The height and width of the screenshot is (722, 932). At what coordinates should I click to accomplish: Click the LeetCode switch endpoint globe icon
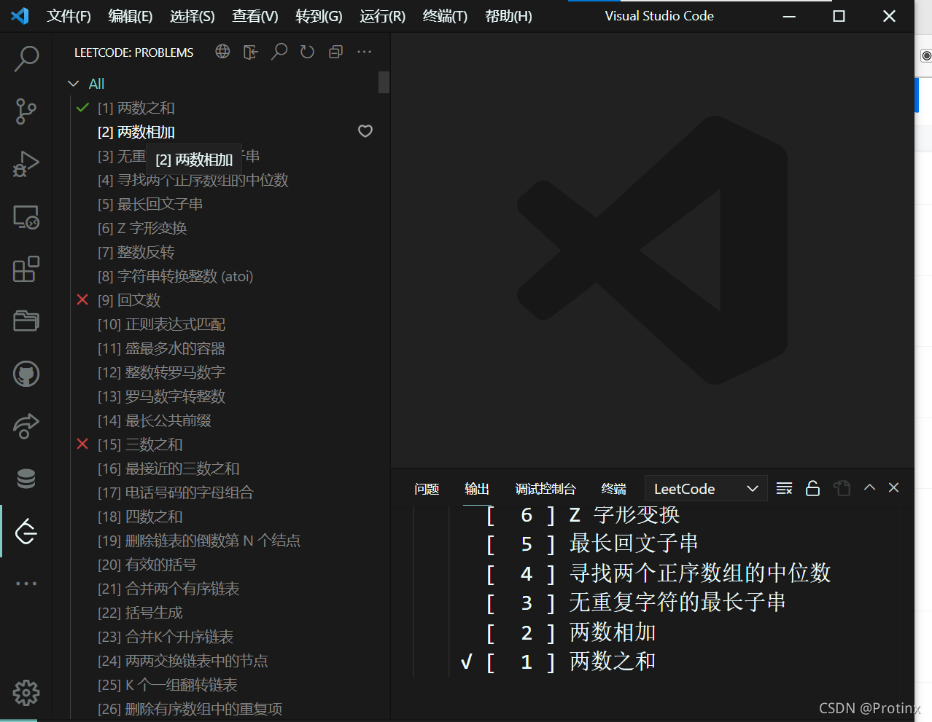(222, 52)
